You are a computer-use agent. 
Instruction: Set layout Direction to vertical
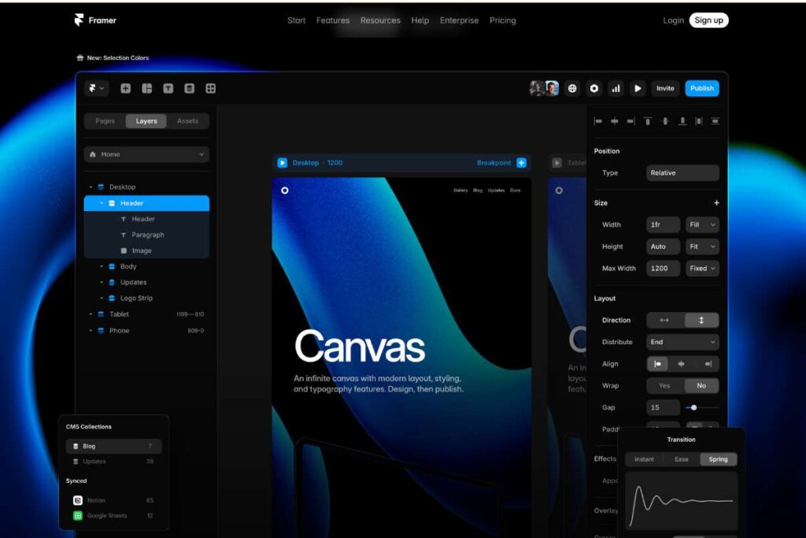coord(701,320)
